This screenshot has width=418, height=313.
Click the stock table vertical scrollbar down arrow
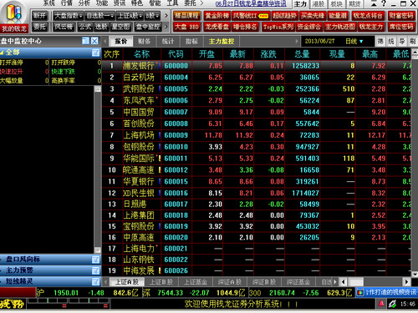point(415,274)
